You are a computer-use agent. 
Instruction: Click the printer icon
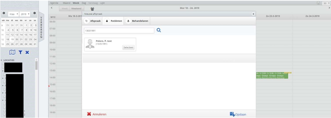(x=319, y=3)
